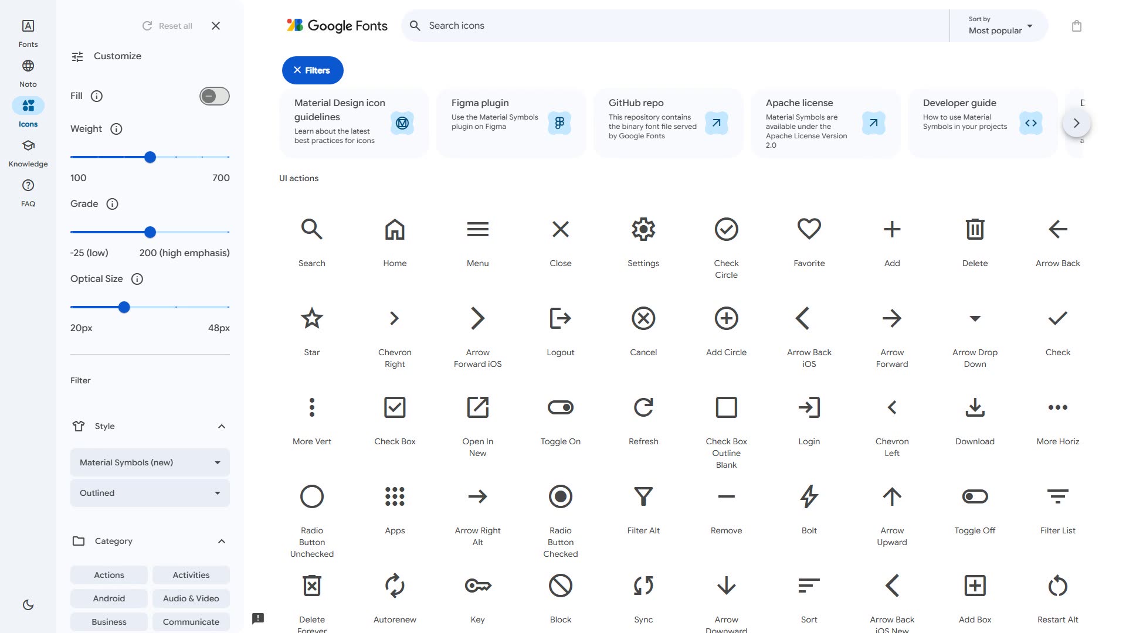
Task: Show info for the Weight setting
Action: click(116, 129)
